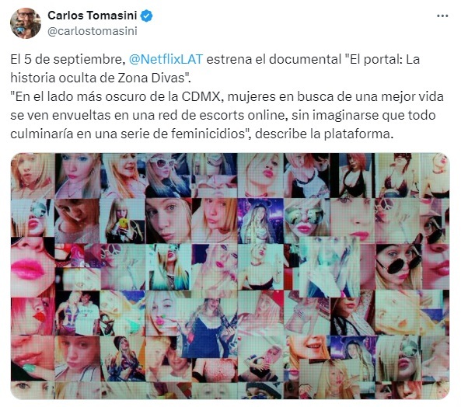461x407 pixels.
Task: Open the top-left blonde selfie tile
Action: click(33, 176)
